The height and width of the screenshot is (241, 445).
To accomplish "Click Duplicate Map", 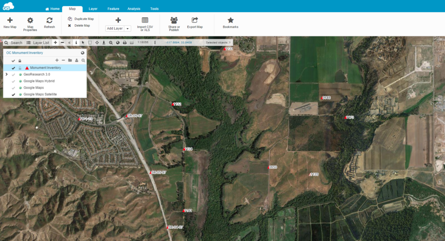I will [x=81, y=19].
